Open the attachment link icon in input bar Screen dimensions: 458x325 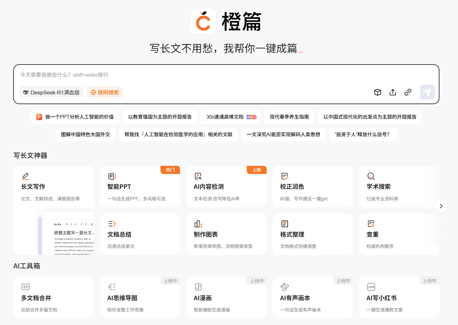pos(408,92)
